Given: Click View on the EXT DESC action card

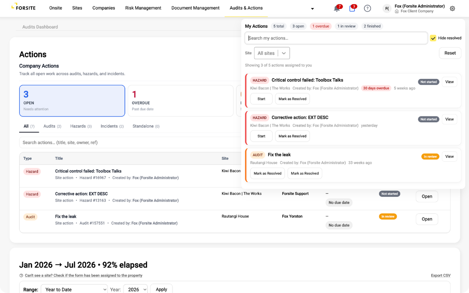Looking at the screenshot, I should 449,119.
